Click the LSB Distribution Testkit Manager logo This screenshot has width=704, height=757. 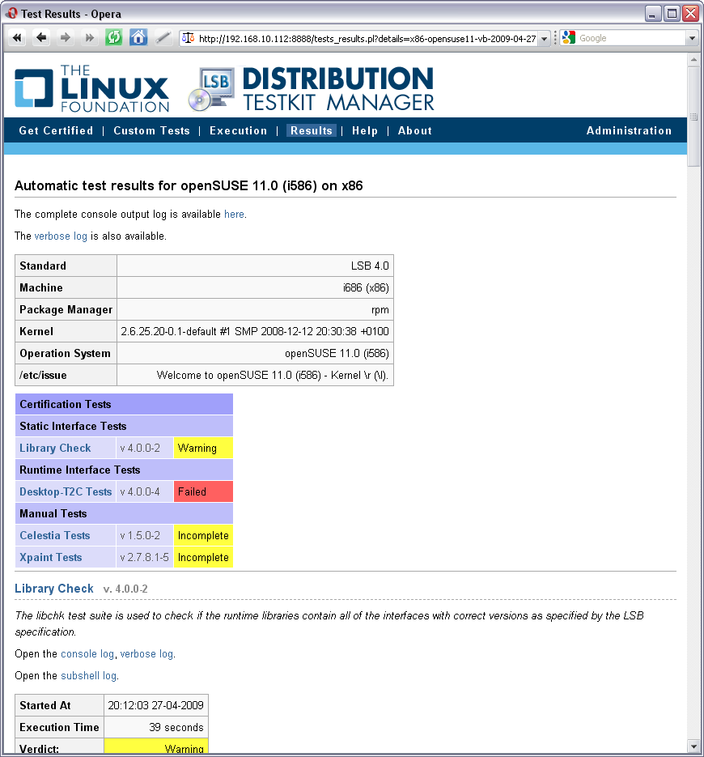click(312, 89)
